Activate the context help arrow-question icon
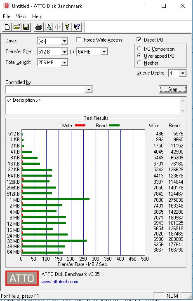This screenshot has height=301, width=193. tap(77, 27)
